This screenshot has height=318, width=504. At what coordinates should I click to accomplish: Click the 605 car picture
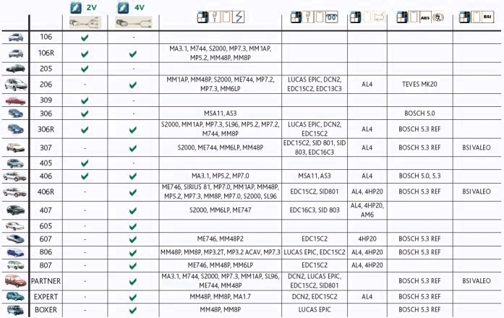pyautogui.click(x=14, y=226)
